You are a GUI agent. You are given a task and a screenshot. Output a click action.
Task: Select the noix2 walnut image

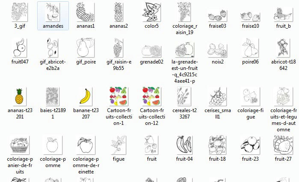coord(217,49)
